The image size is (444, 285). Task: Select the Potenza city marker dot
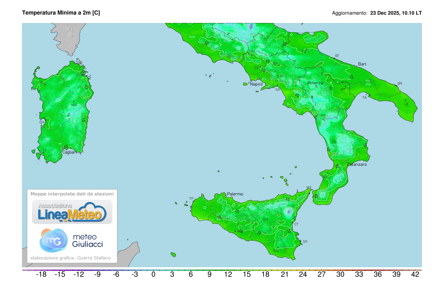[316, 86]
